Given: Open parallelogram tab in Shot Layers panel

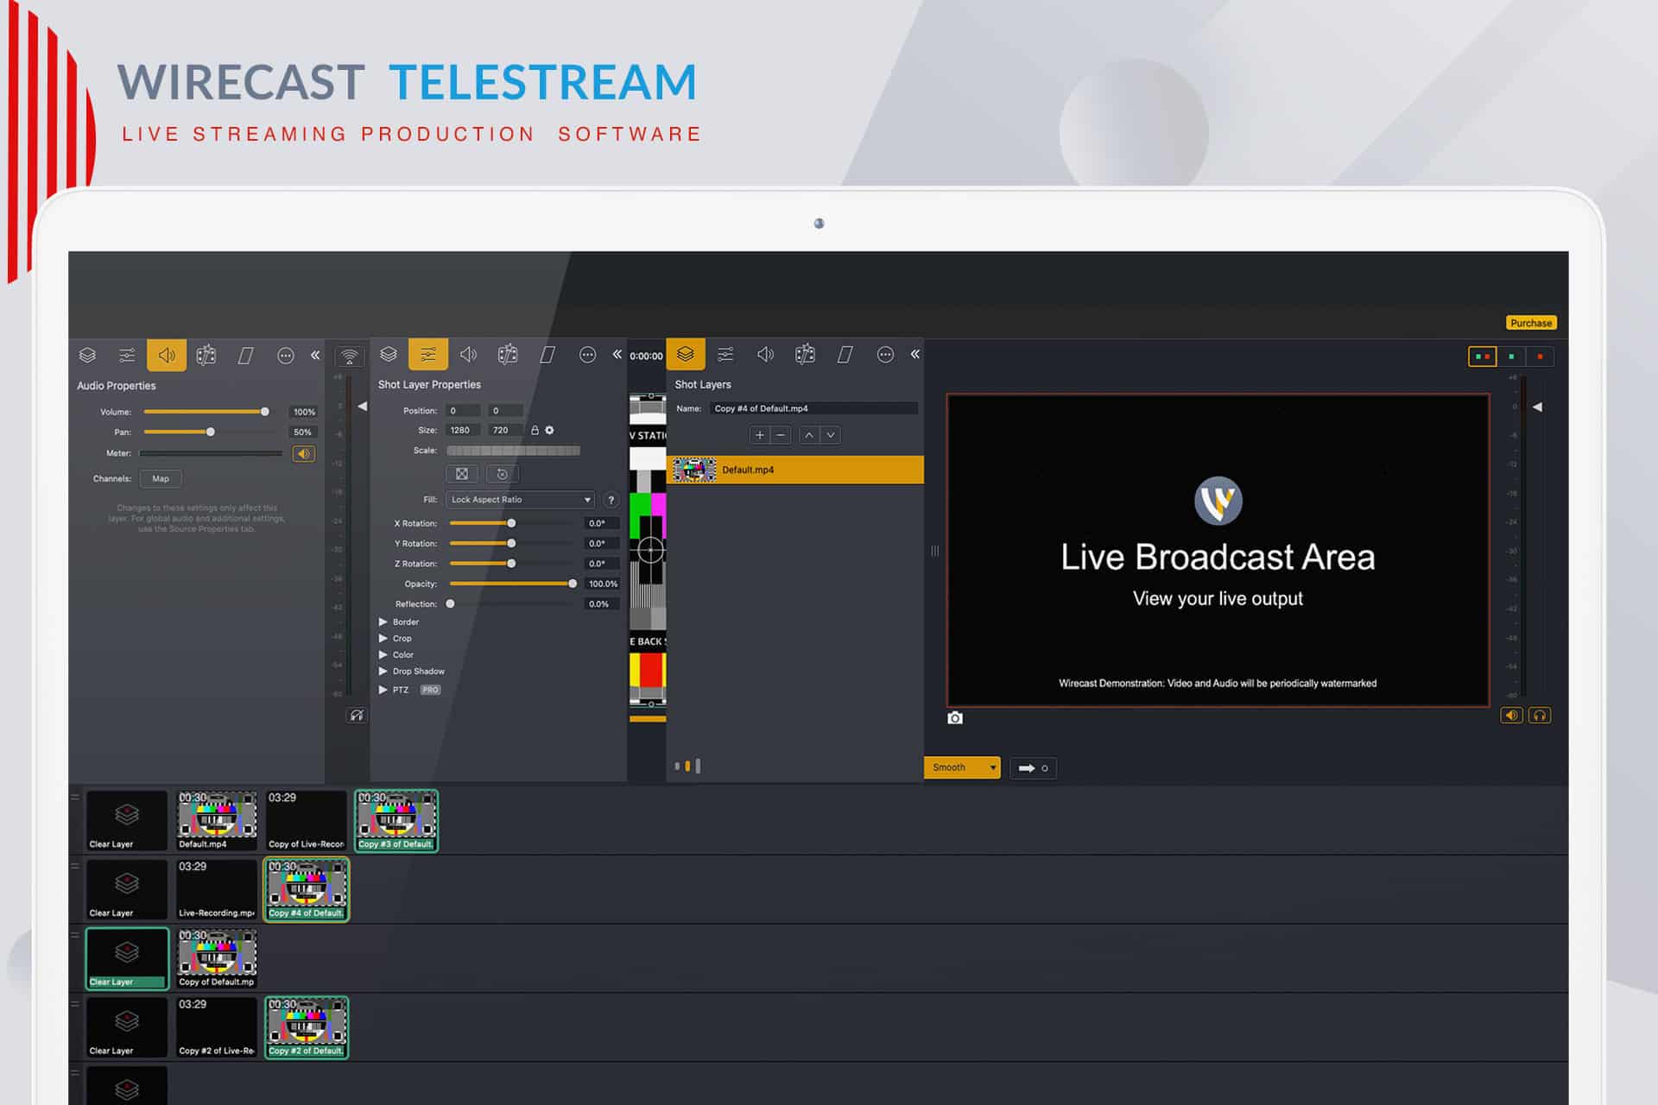Looking at the screenshot, I should click(x=845, y=354).
